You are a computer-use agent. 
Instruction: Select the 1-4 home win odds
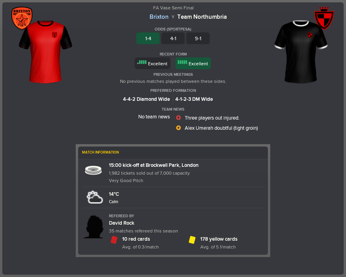148,38
